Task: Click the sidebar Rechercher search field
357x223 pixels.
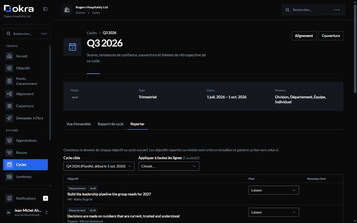Action: click(x=27, y=34)
